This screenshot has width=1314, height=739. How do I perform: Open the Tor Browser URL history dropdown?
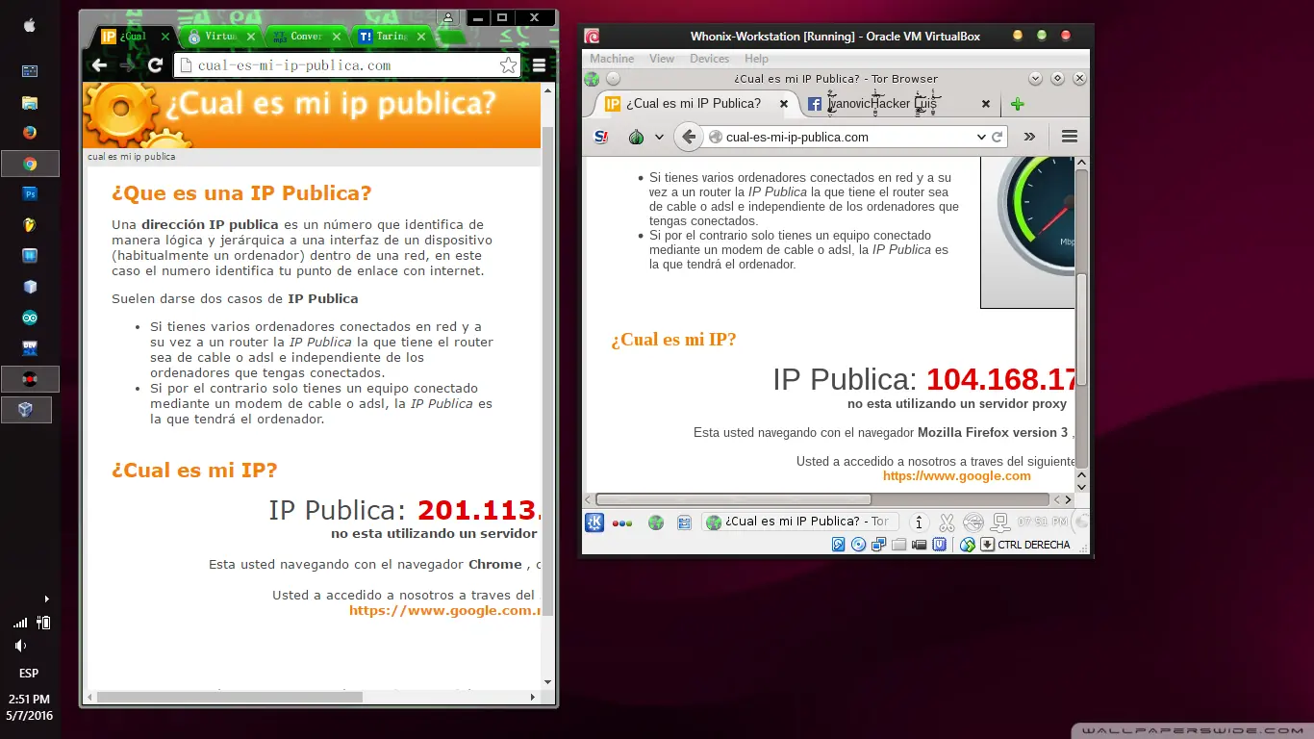pos(981,137)
